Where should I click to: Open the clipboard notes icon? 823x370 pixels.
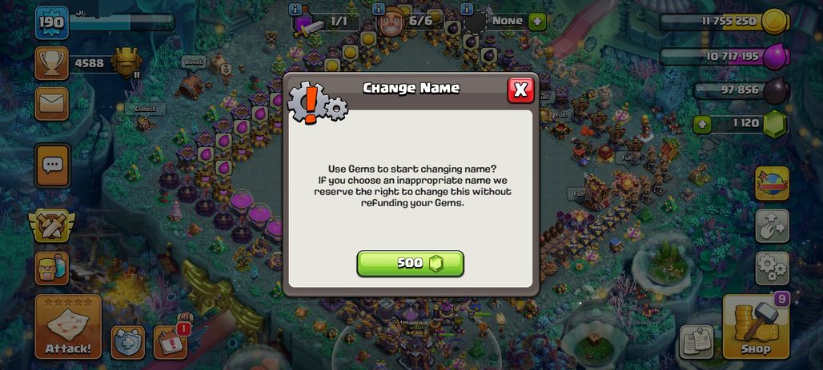(x=696, y=343)
